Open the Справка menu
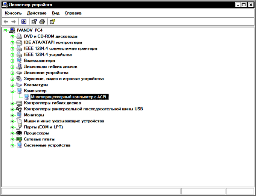256x196 pixels. [x=73, y=13]
